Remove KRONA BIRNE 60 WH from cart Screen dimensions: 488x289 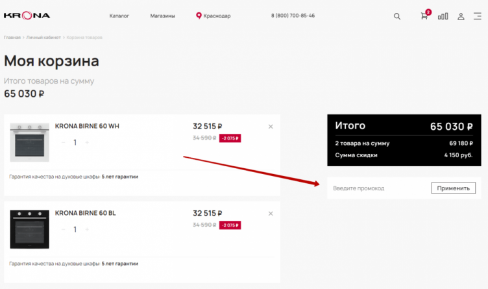coord(271,127)
